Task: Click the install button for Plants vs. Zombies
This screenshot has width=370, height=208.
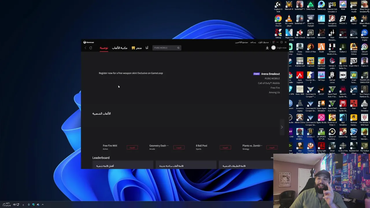Action: click(272, 147)
